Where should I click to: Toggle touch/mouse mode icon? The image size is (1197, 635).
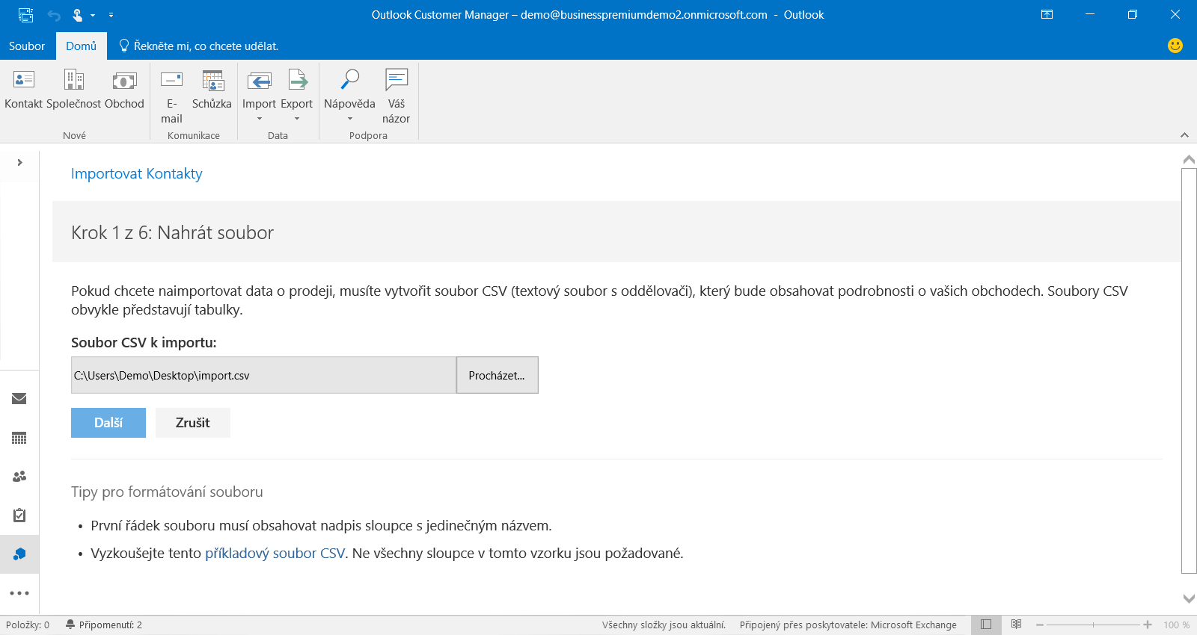78,15
